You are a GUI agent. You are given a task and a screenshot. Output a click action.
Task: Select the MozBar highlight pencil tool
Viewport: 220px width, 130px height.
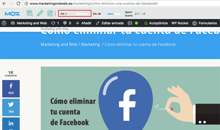pos(40,13)
